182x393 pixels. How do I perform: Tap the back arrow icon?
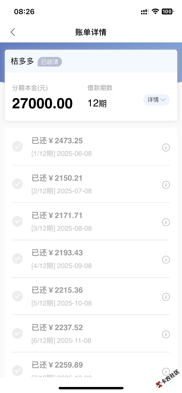click(x=13, y=32)
